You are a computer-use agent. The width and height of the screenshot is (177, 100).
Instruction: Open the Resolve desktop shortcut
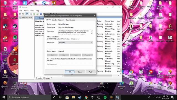coord(5,27)
